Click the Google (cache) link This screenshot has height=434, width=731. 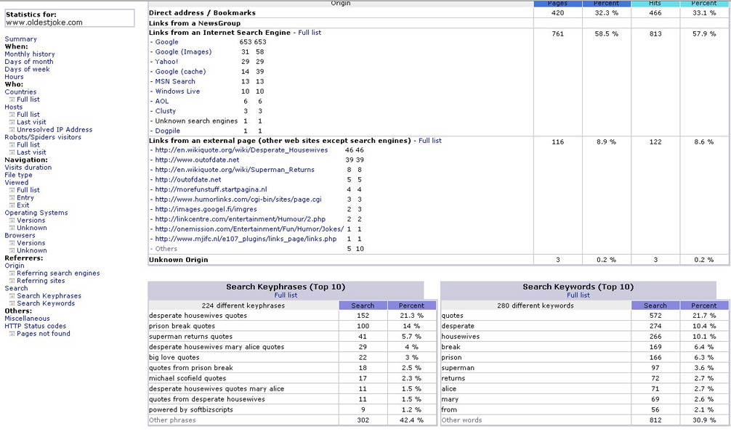click(180, 72)
